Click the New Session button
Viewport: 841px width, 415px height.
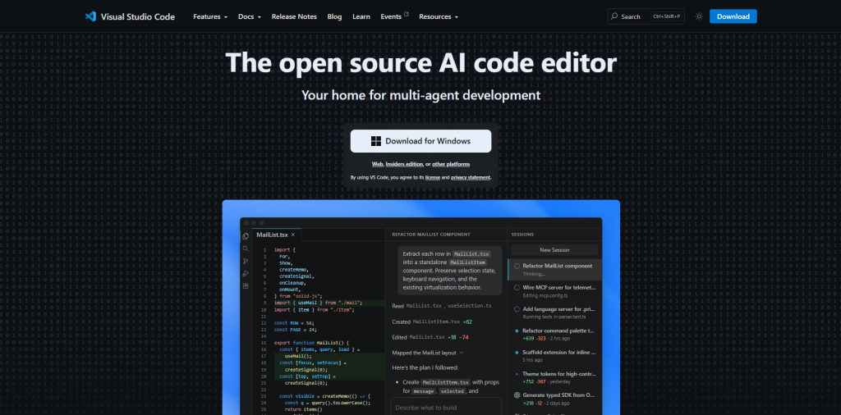coord(554,250)
